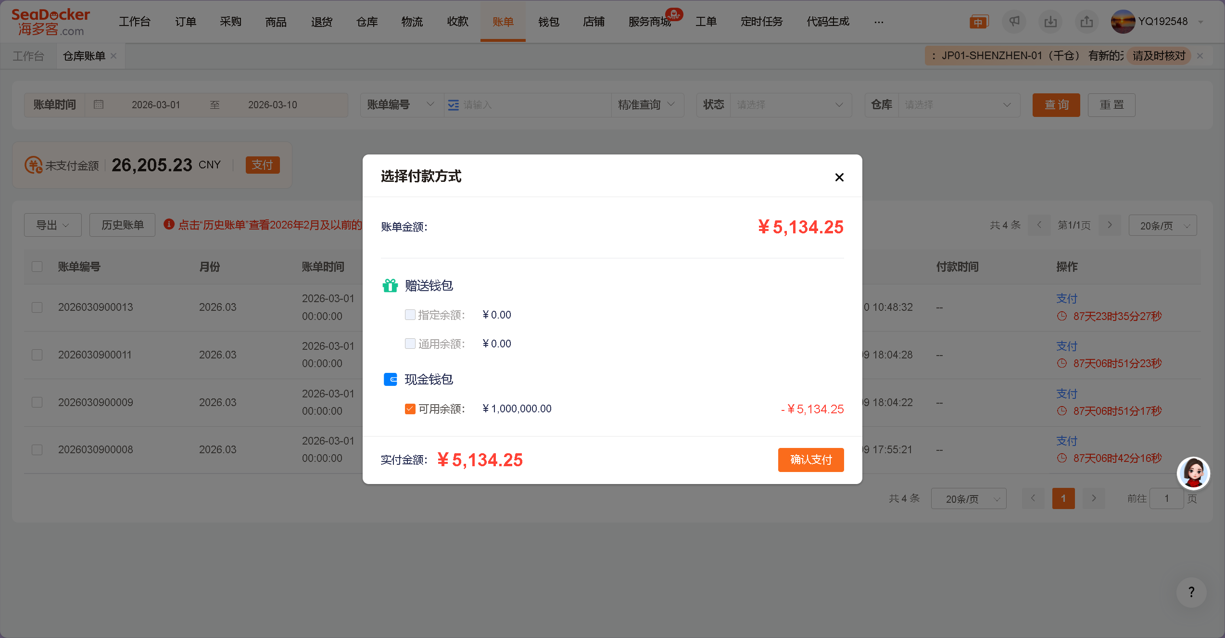The width and height of the screenshot is (1225, 638).
Task: Close the payment method dialog
Action: click(x=839, y=177)
